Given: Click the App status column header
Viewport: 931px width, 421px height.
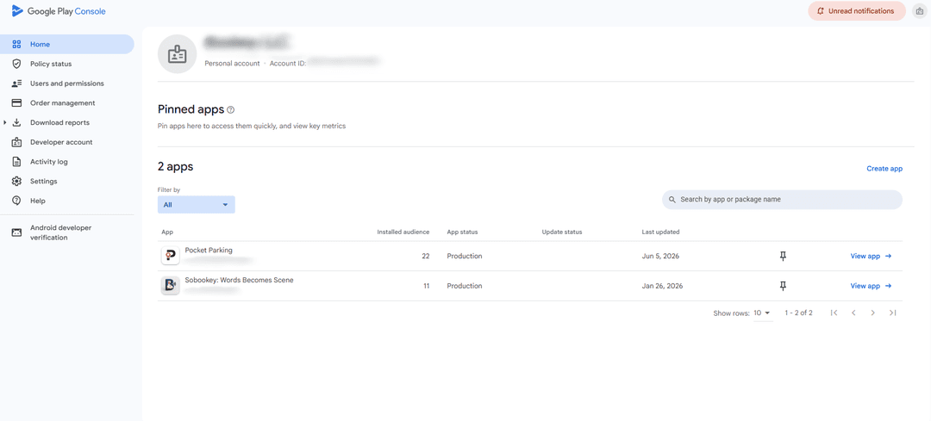Looking at the screenshot, I should tap(463, 232).
